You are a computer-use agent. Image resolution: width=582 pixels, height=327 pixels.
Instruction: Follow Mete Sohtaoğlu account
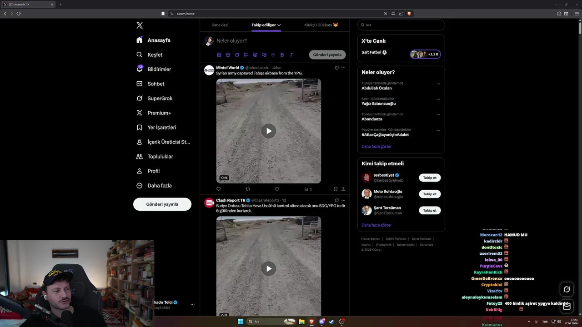[x=430, y=194]
